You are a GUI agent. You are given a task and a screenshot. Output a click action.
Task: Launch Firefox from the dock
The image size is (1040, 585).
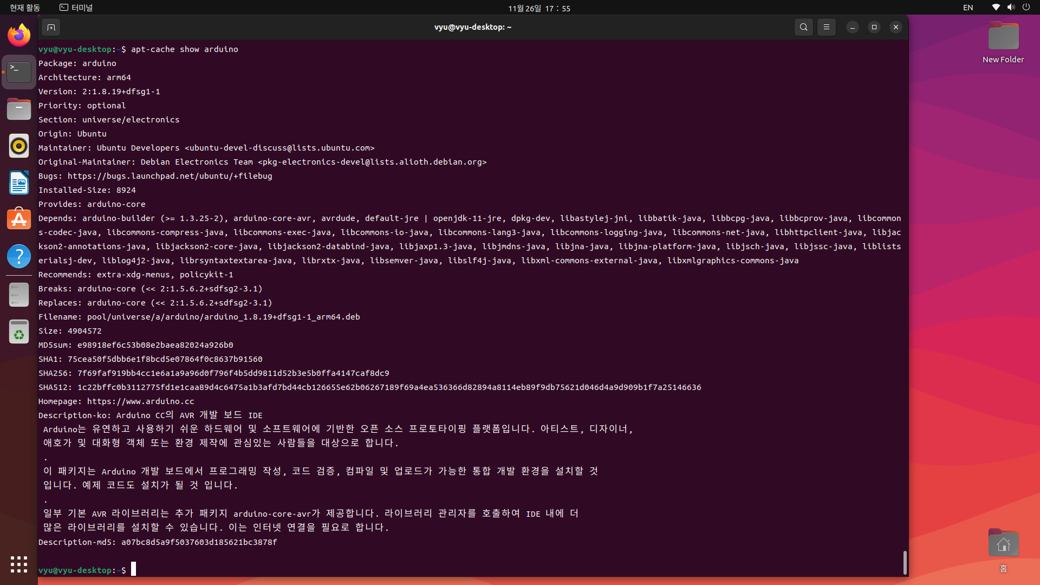coord(19,35)
